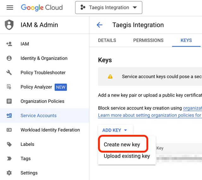202x180 pixels.
Task: Click the project hexagon icon in selector
Action: pos(83,7)
